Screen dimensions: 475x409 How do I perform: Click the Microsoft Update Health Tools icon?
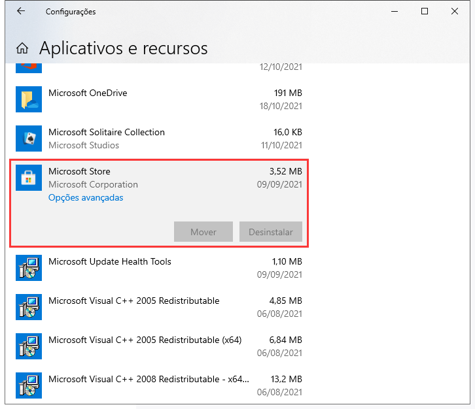(29, 268)
